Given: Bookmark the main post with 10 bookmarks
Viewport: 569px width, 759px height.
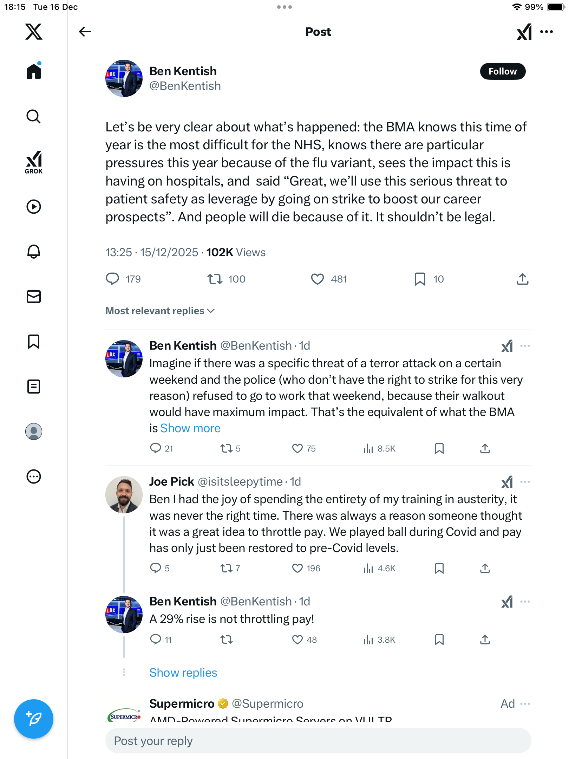Looking at the screenshot, I should (420, 279).
